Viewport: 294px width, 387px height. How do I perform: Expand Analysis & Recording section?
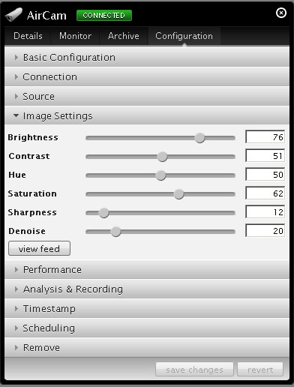[147, 289]
